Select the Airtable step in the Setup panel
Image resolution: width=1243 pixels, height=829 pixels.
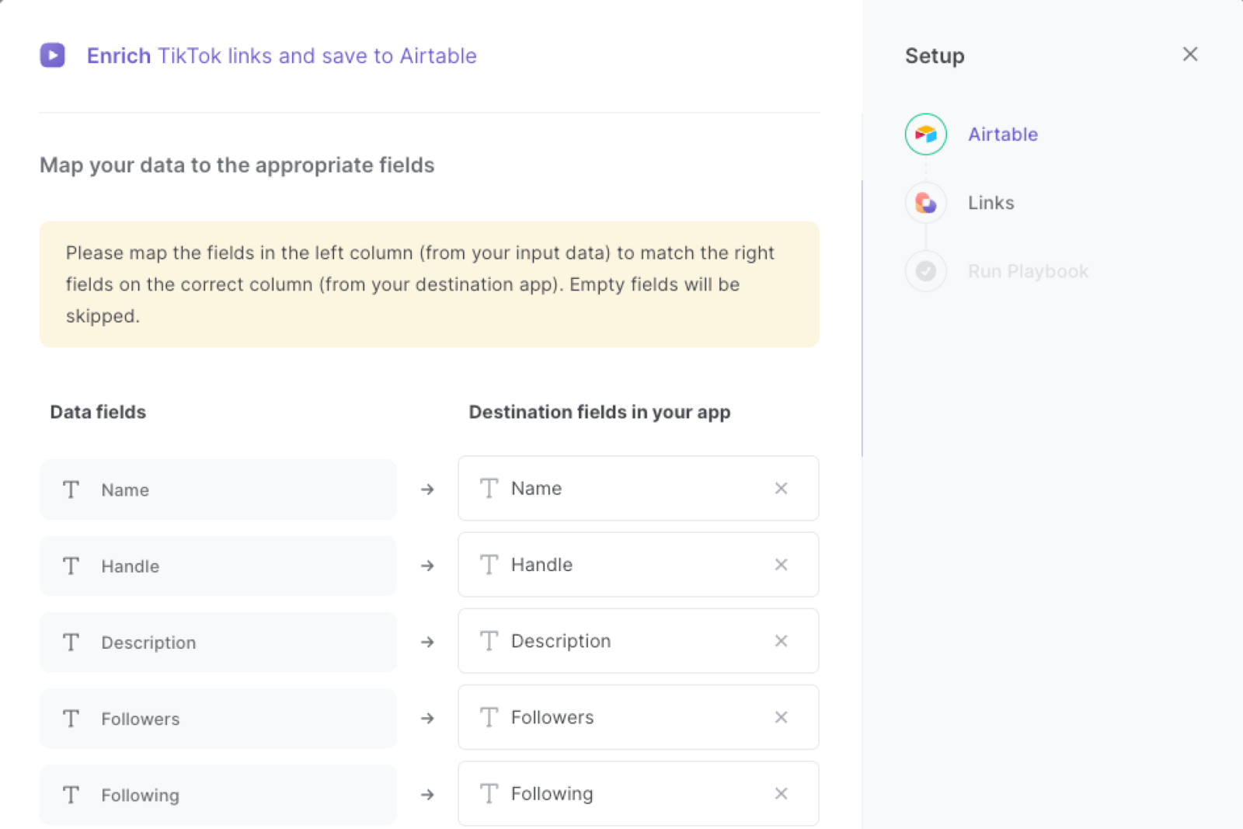coord(1002,134)
